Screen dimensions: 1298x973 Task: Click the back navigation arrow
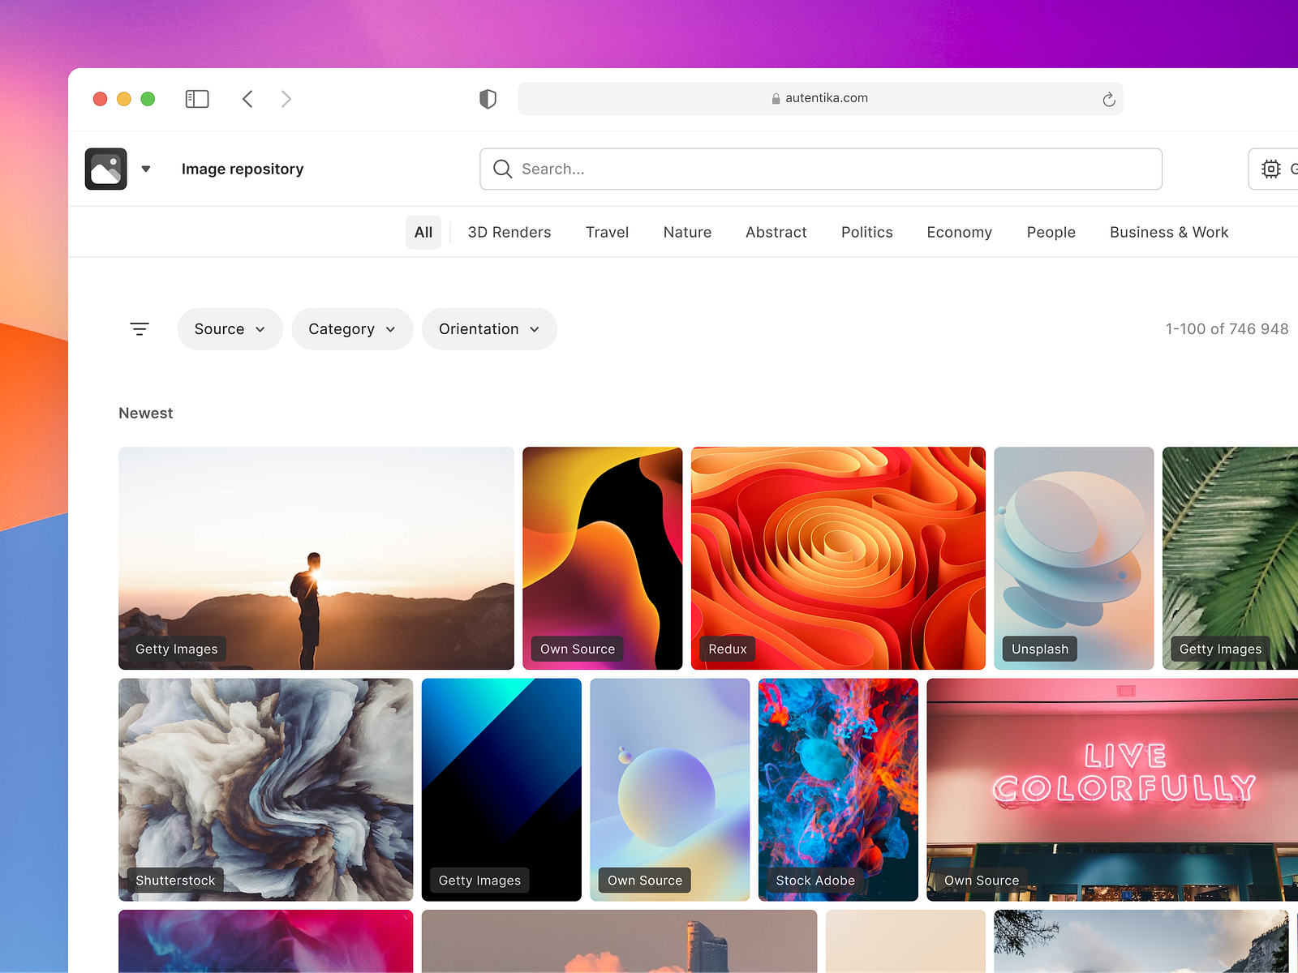[248, 98]
